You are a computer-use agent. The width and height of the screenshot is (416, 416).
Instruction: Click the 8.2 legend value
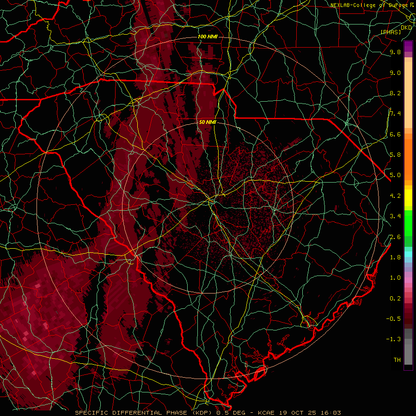pyautogui.click(x=395, y=93)
